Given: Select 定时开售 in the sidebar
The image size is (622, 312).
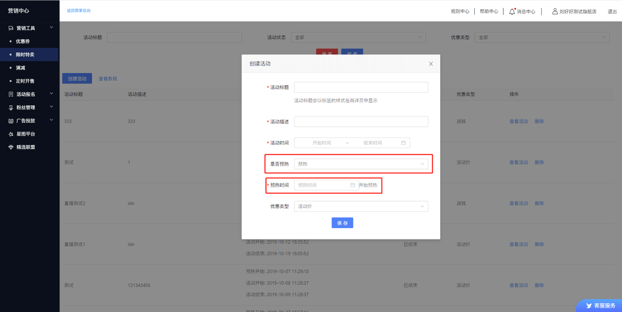Looking at the screenshot, I should [x=25, y=81].
